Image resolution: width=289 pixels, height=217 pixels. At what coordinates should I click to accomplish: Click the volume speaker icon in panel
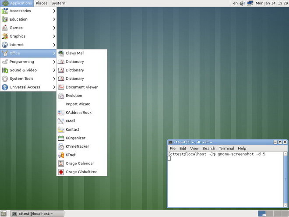coord(242,3)
